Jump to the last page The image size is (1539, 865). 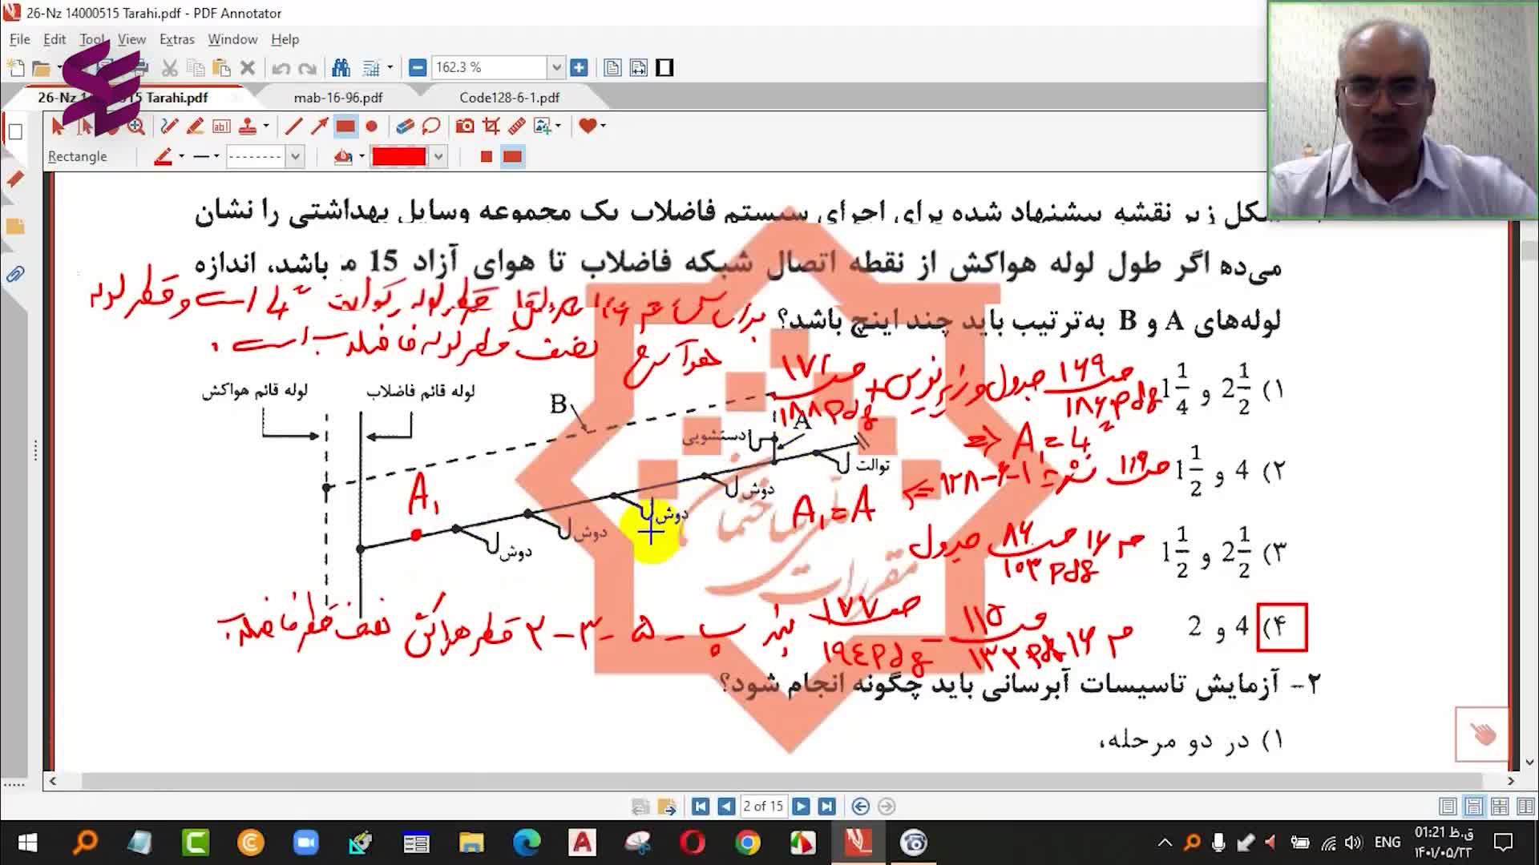pos(827,807)
